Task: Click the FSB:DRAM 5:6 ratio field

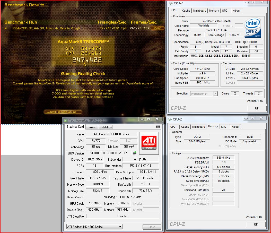Action: tap(223, 162)
